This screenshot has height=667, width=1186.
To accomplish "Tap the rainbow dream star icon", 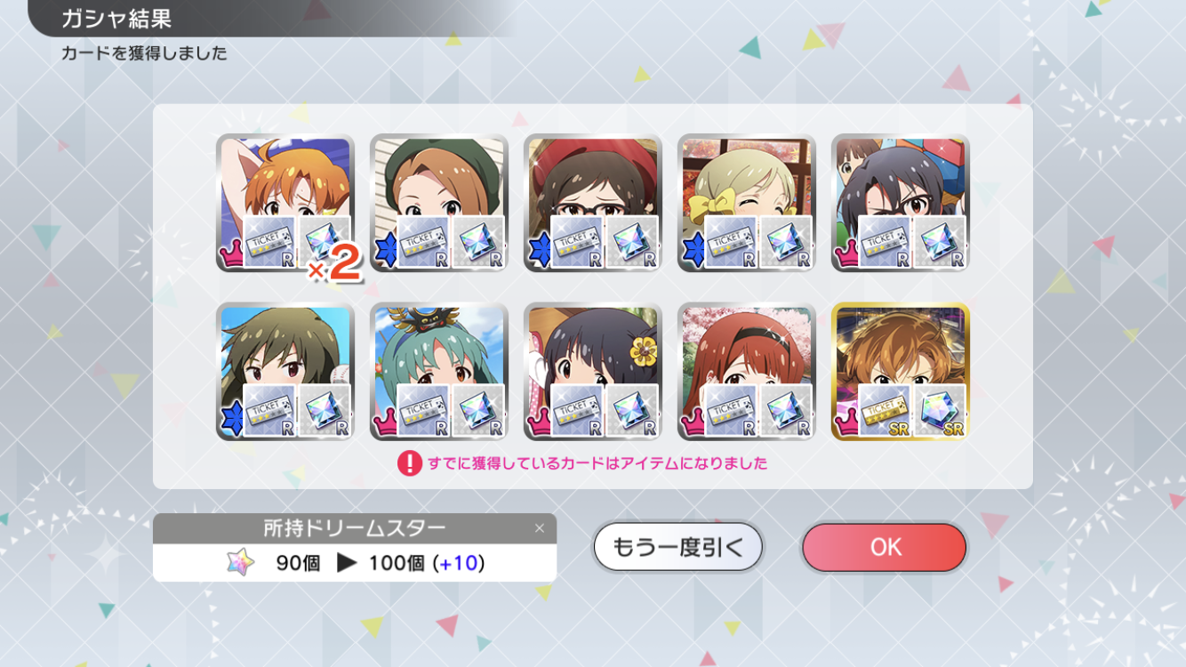I will coord(240,562).
